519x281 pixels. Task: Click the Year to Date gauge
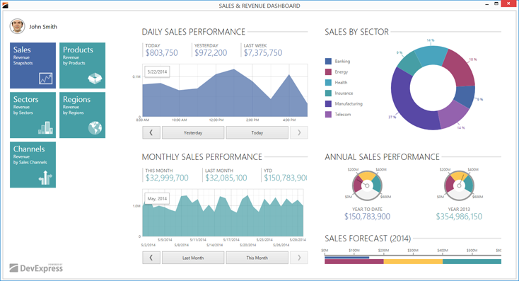click(367, 185)
